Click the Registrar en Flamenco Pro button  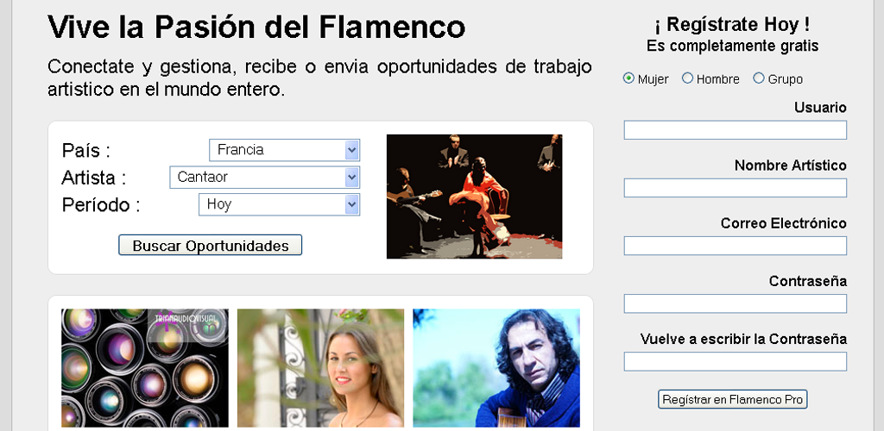coord(732,399)
